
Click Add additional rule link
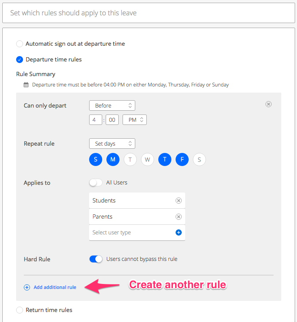click(x=55, y=287)
